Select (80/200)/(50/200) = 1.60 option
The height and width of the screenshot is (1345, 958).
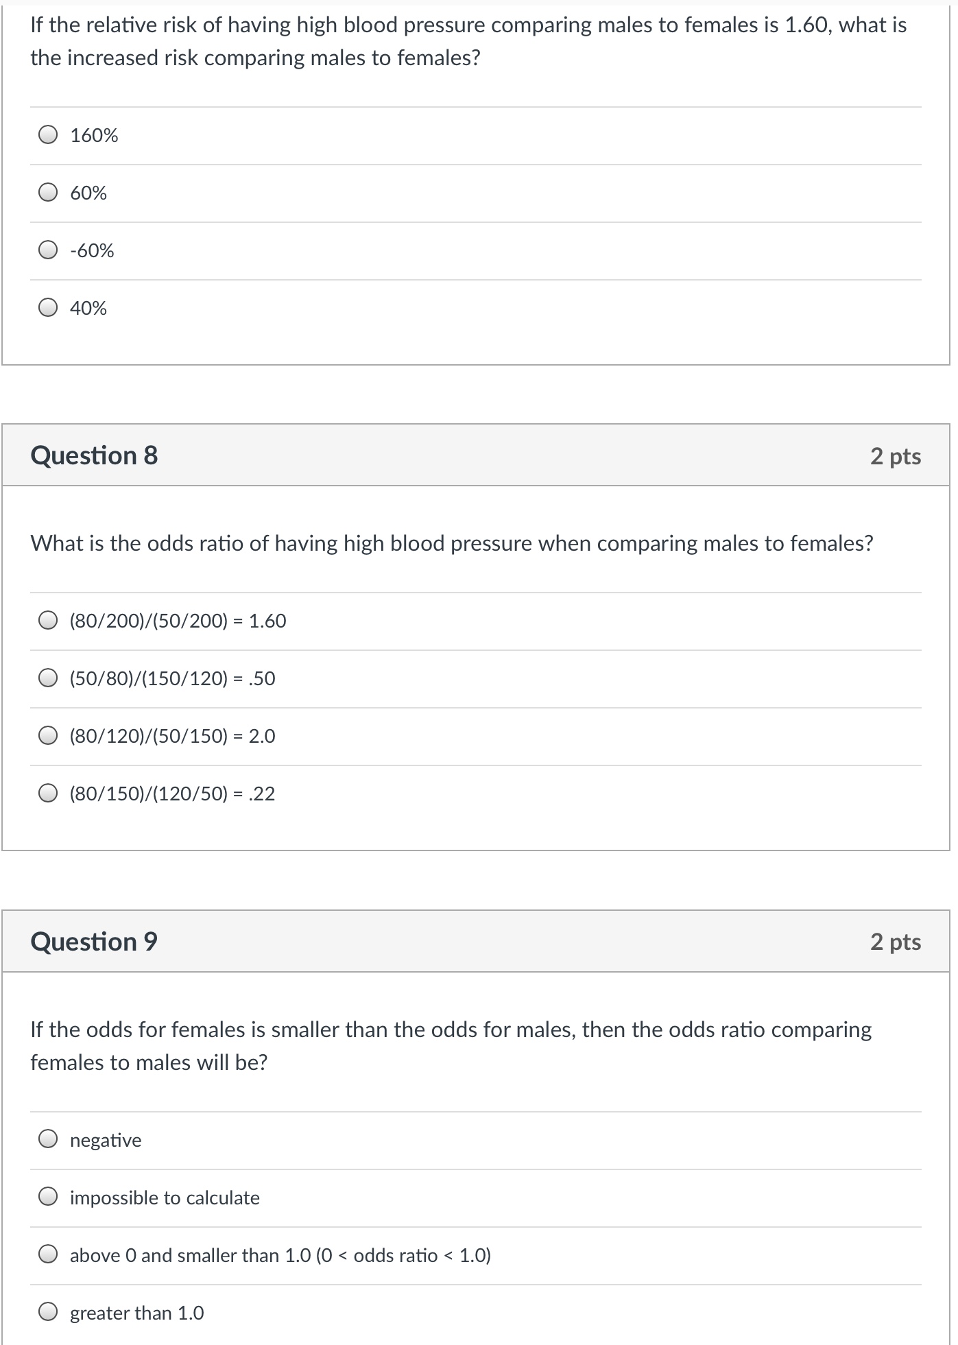click(48, 621)
